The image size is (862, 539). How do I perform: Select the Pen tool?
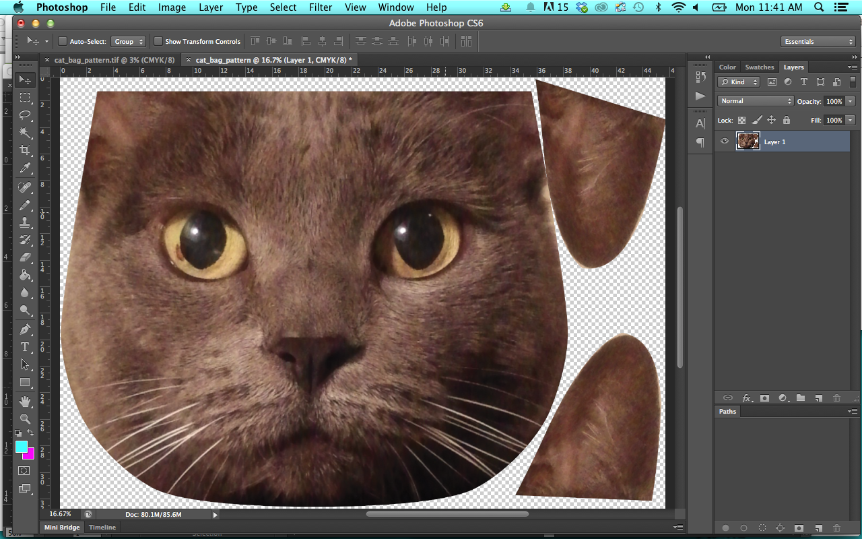(x=25, y=329)
